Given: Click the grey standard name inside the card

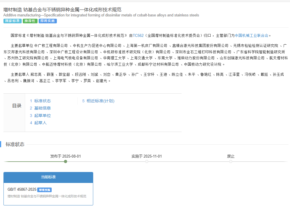Looking at the screenshot, I should tap(47, 196).
